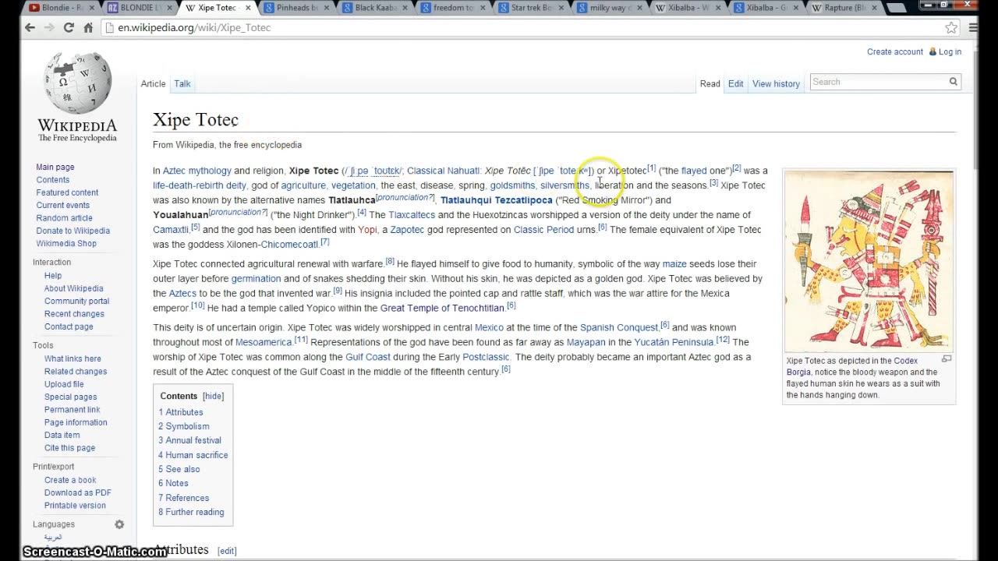The width and height of the screenshot is (998, 561).
Task: Edit the Attributes section
Action: [x=227, y=551]
